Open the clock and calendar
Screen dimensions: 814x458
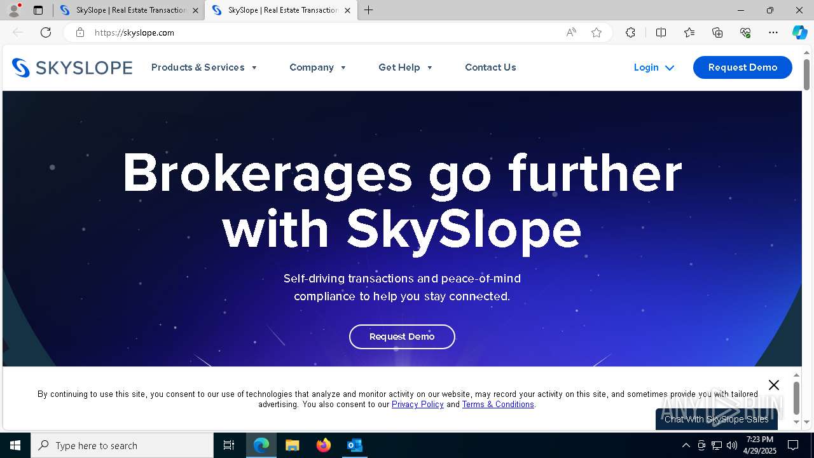click(760, 445)
